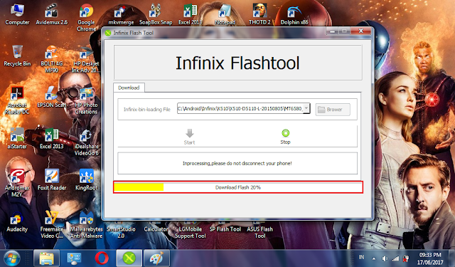Click into the Infinix-bin-loading file path field
This screenshot has width=455, height=267.
240,108
